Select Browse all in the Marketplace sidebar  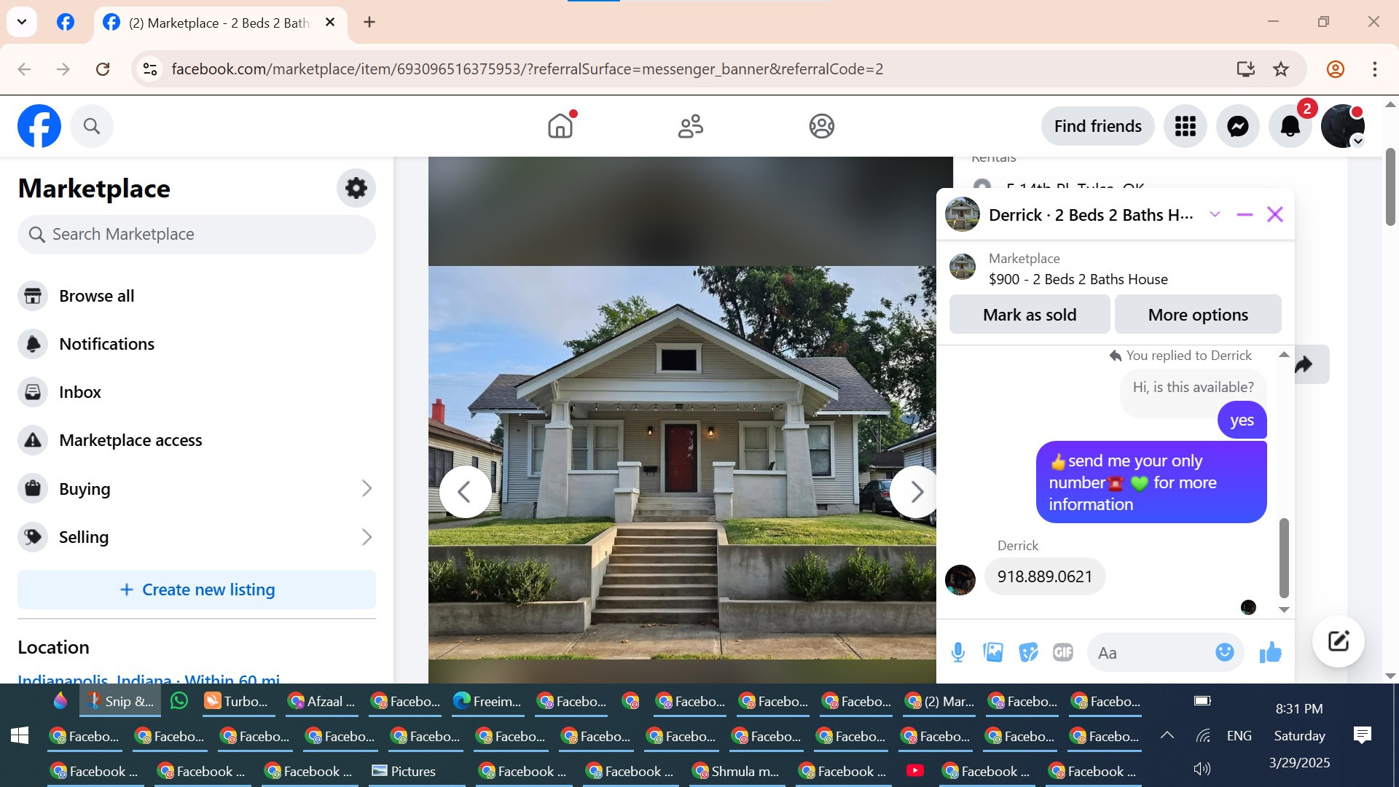pyautogui.click(x=96, y=296)
